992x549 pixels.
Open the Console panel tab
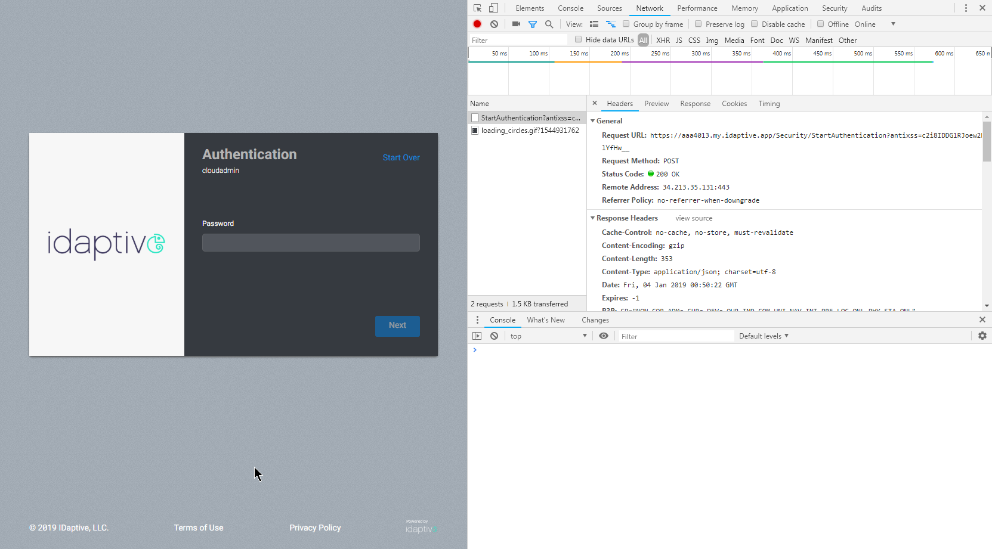(x=570, y=8)
